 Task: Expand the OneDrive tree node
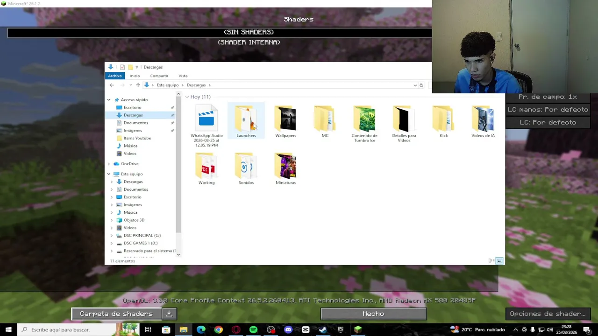point(109,164)
